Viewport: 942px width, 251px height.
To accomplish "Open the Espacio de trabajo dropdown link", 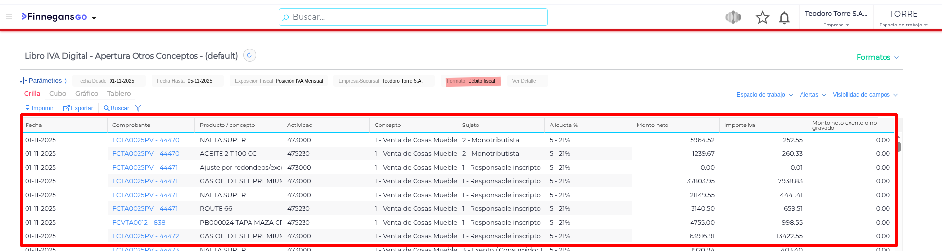I will click(x=764, y=95).
